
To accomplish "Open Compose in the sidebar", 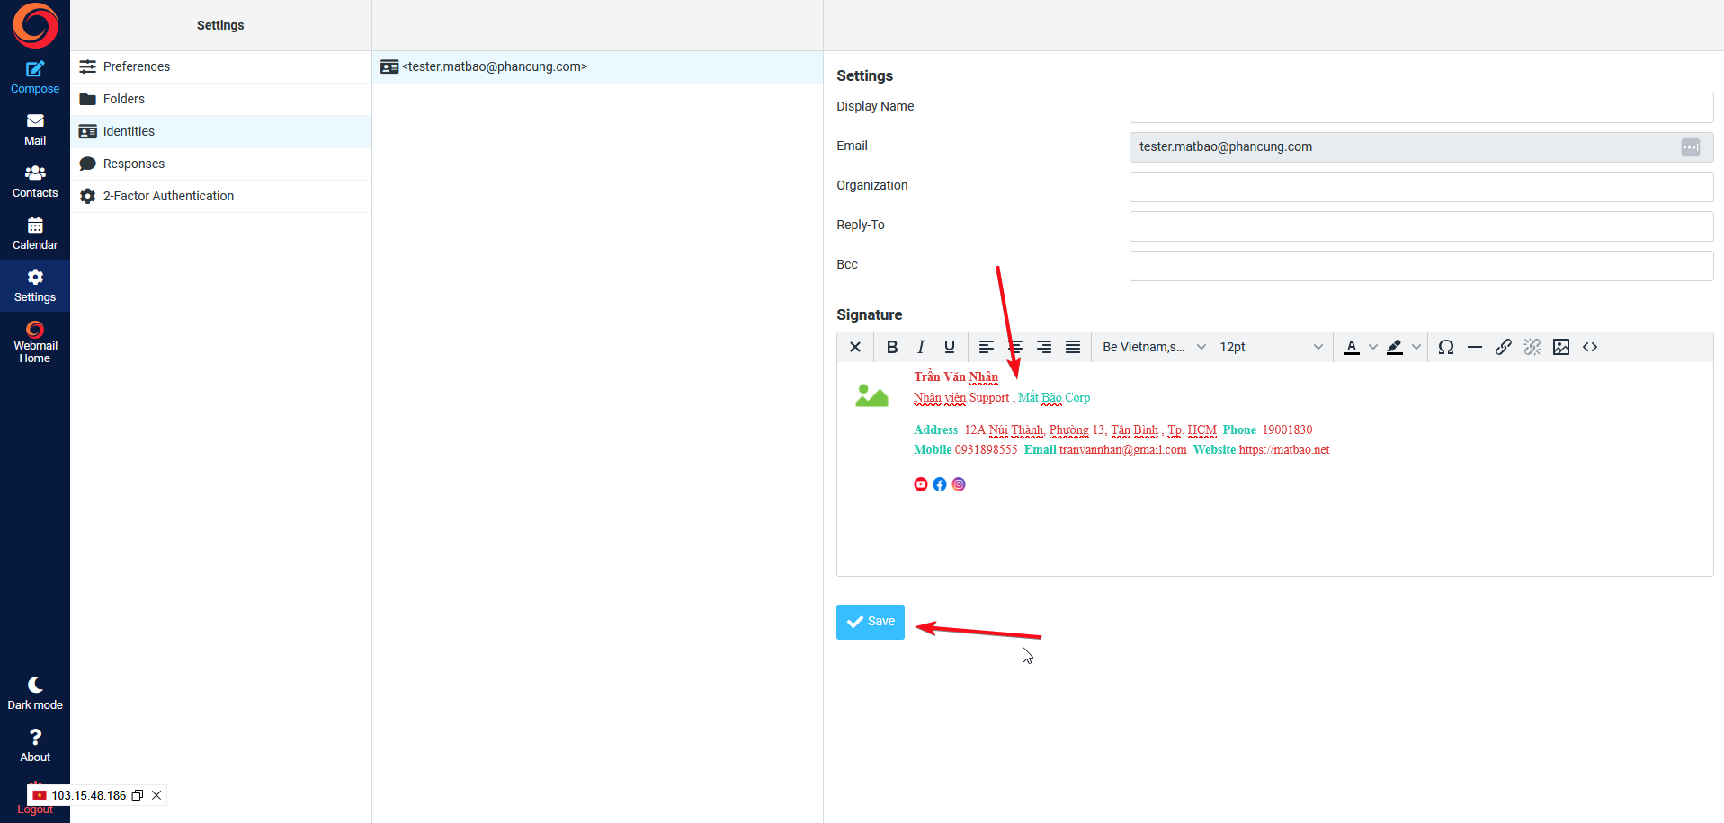I will [x=35, y=77].
